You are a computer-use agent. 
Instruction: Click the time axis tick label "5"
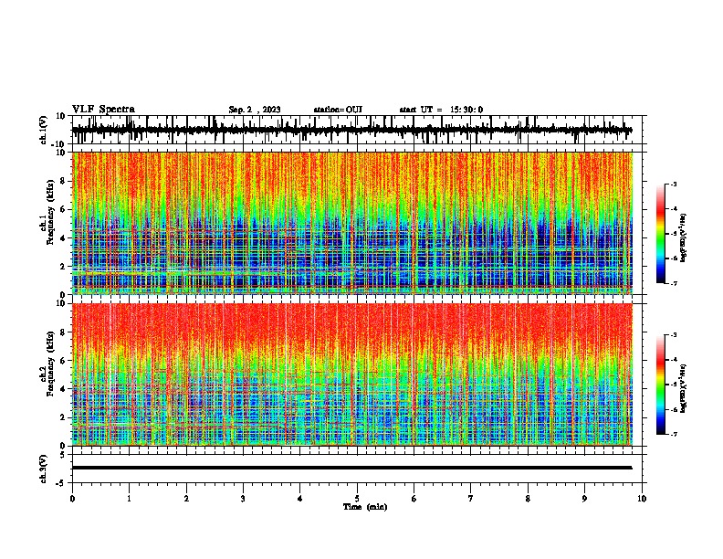pos(357,499)
